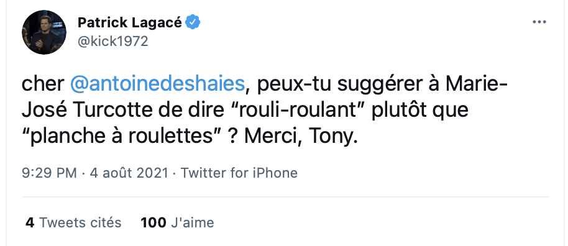Click the word cher opening the tweet
Image resolution: width=568 pixels, height=246 pixels.
(x=43, y=84)
